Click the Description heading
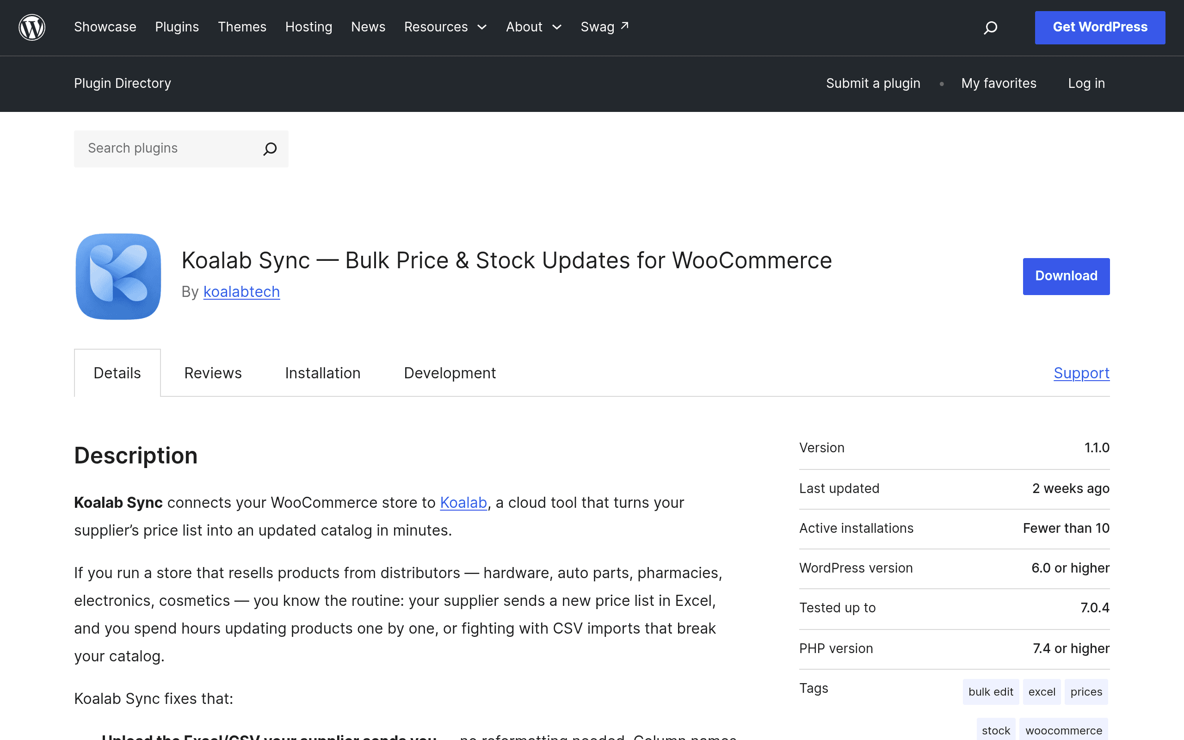This screenshot has width=1184, height=740. (x=136, y=456)
